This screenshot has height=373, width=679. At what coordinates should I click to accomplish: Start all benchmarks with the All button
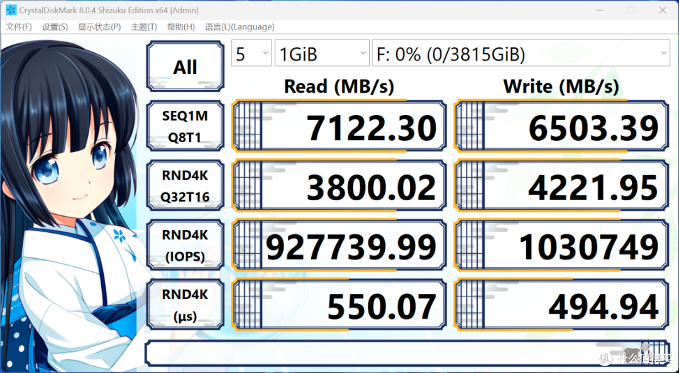point(185,67)
